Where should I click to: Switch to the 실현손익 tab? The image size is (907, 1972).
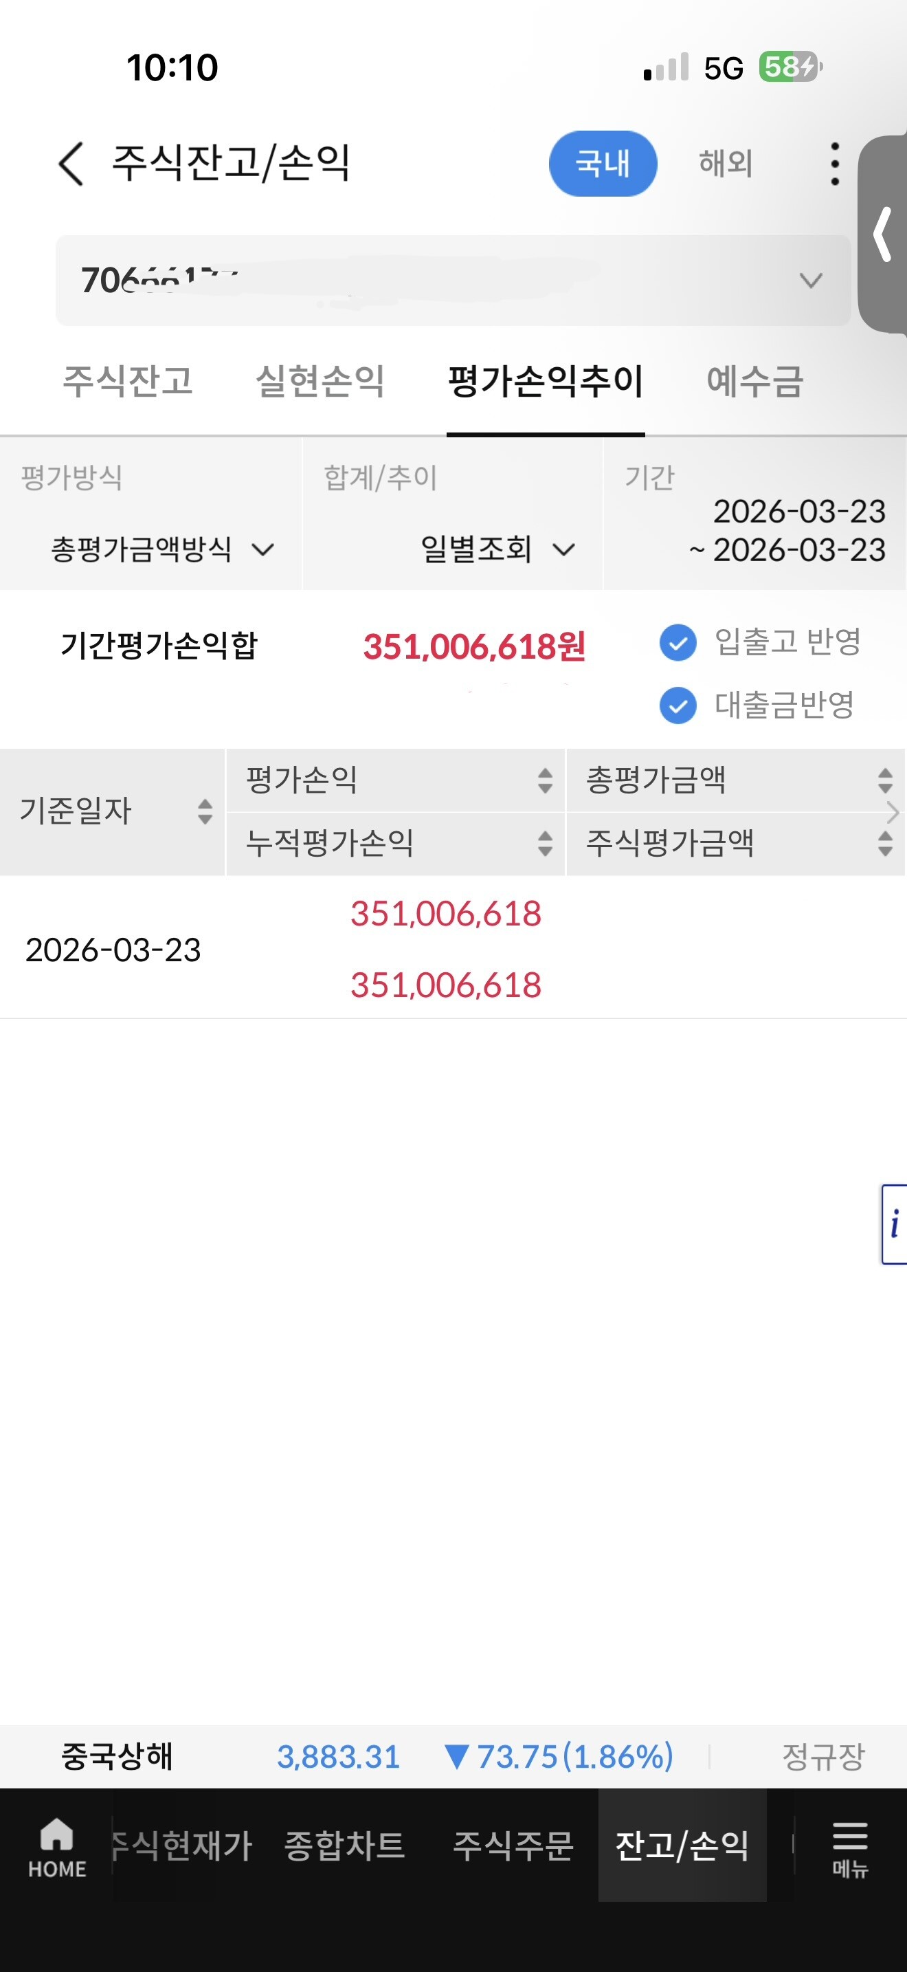tap(320, 380)
